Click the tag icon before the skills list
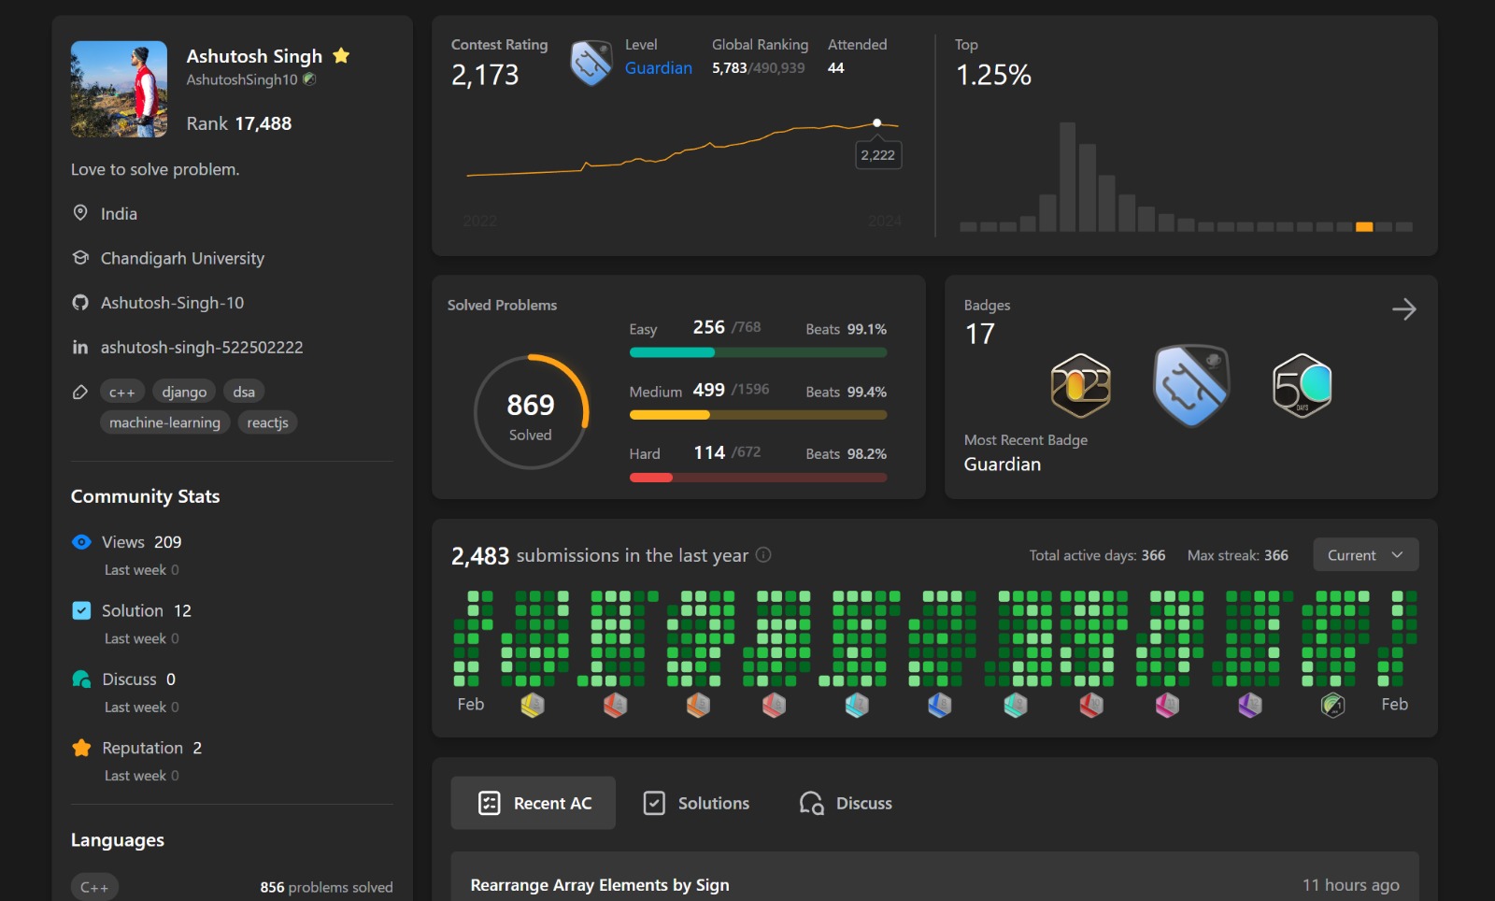 click(x=80, y=393)
